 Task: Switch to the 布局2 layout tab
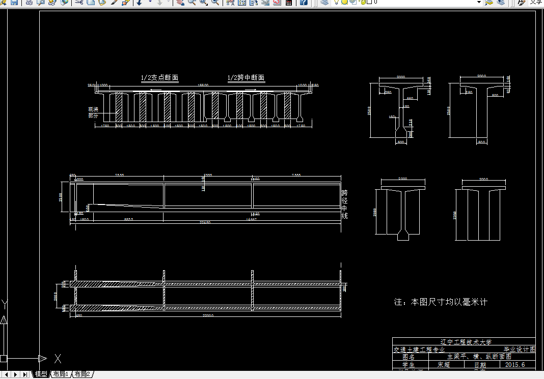point(82,374)
